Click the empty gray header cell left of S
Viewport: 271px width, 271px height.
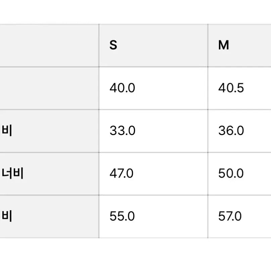pos(49,45)
